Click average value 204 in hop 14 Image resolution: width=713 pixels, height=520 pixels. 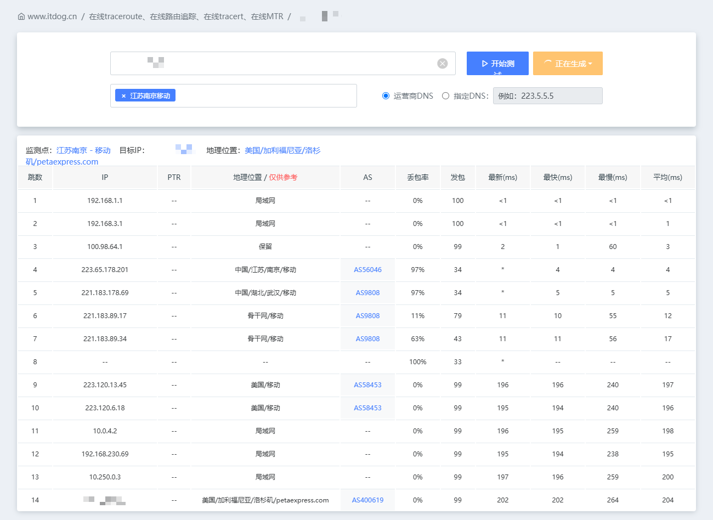click(667, 500)
